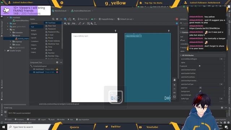Click red error indicator above design surface
This screenshot has width=231, height=130.
(x=177, y=19)
